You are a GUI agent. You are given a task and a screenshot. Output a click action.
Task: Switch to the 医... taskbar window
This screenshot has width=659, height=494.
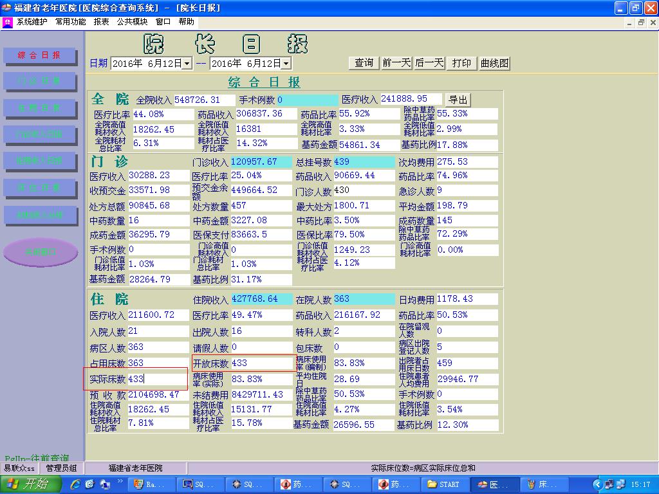[494, 485]
